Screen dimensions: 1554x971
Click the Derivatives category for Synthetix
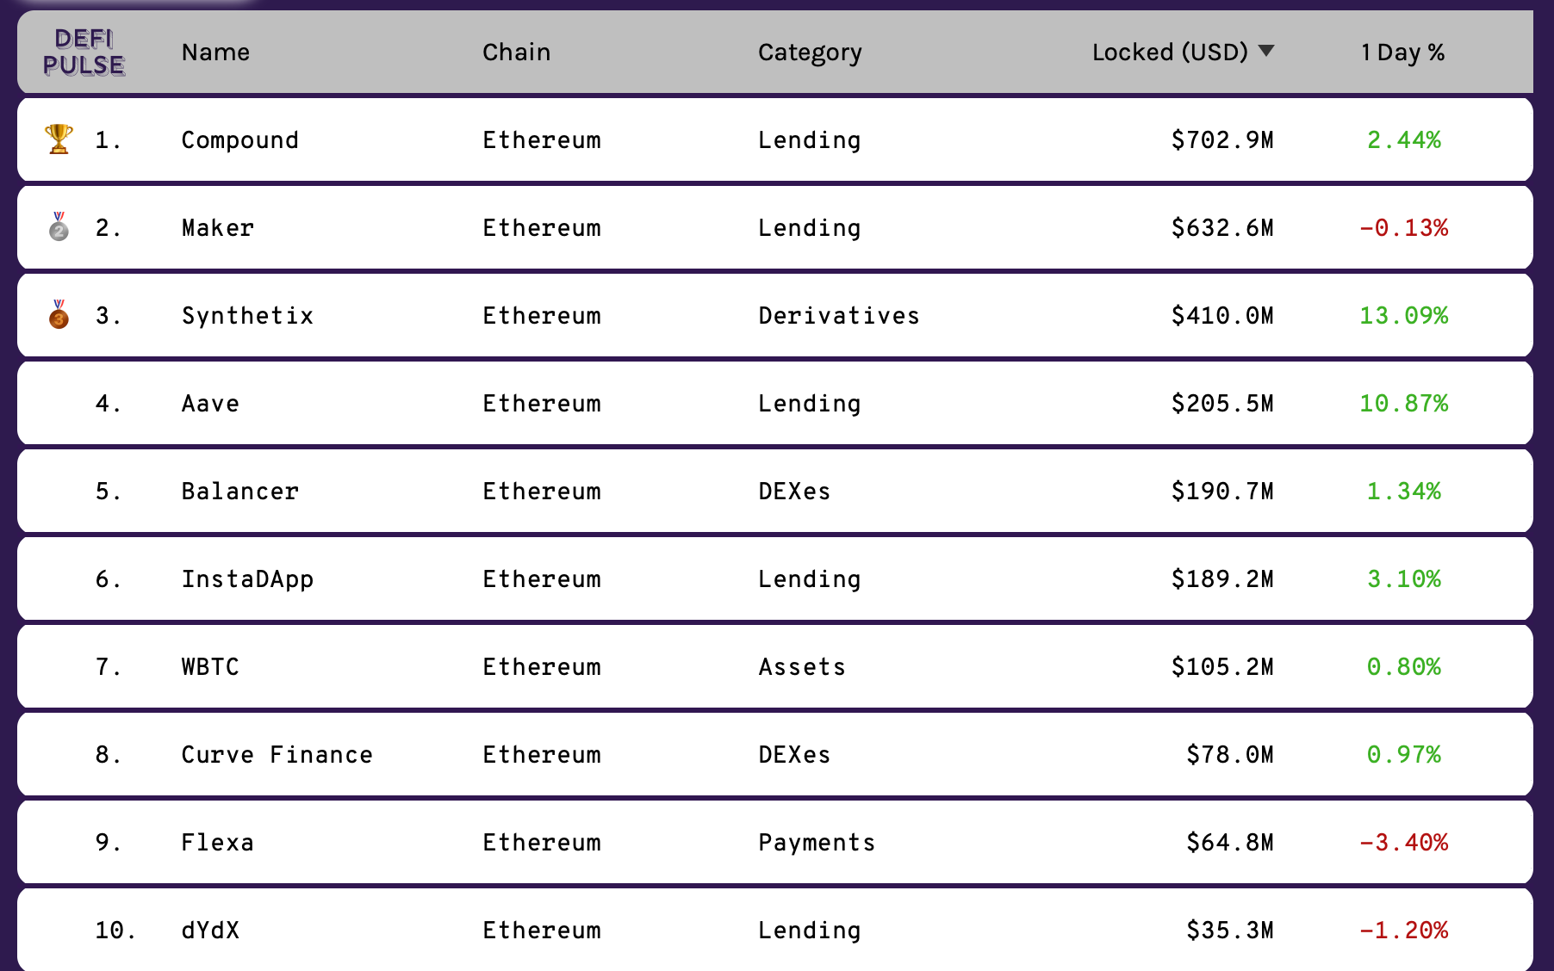(x=838, y=316)
